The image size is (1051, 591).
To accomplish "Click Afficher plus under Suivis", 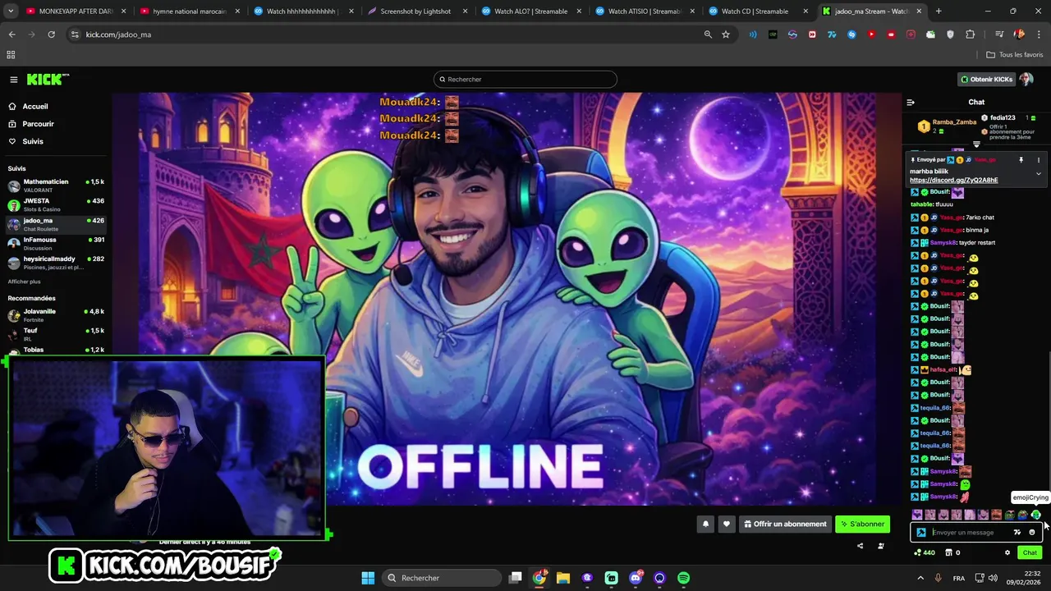I will tap(24, 282).
